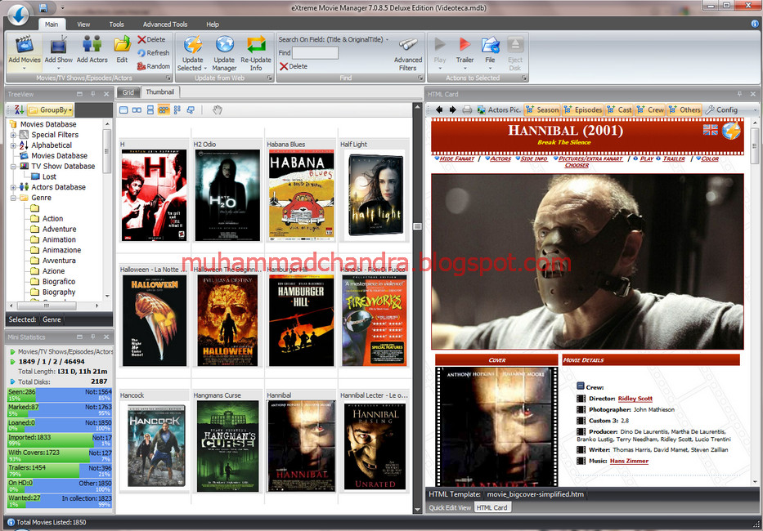Click the sort A-Z icon in TreeView
763x531 pixels.
pyautogui.click(x=19, y=110)
